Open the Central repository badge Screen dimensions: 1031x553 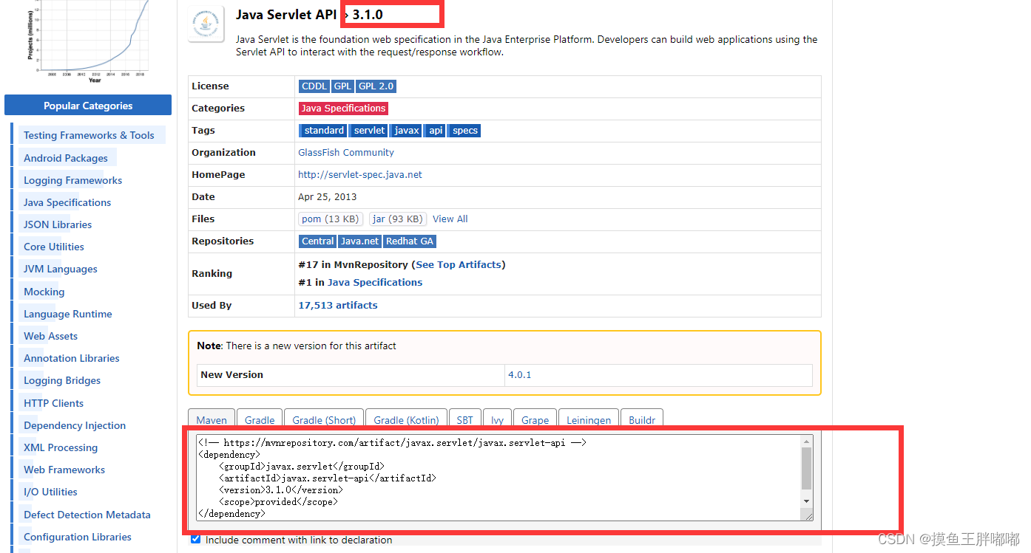pyautogui.click(x=318, y=241)
